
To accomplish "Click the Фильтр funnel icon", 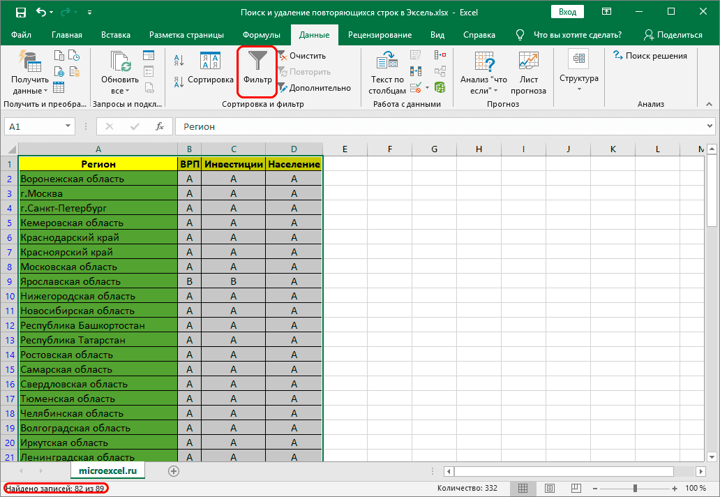I will [257, 61].
